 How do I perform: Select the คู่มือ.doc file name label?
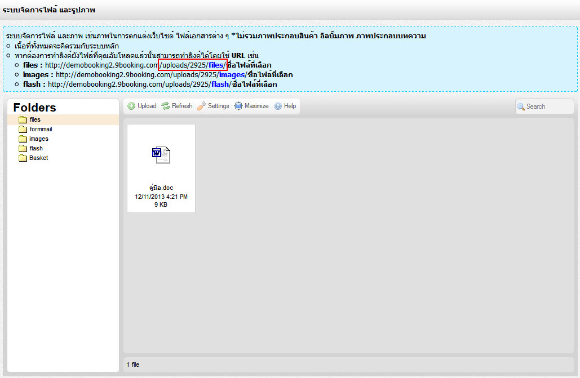point(161,188)
